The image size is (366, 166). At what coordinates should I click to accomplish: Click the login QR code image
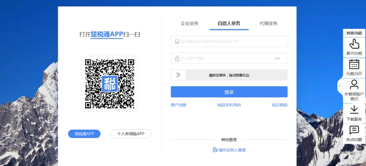coord(110,84)
